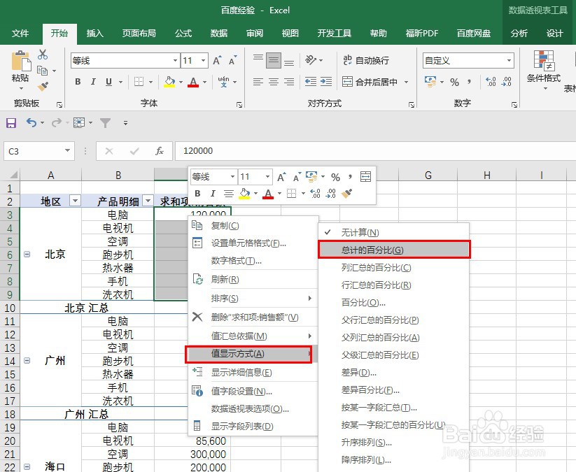Collapse the 广州 group
This screenshot has height=472, width=576.
coord(27,360)
